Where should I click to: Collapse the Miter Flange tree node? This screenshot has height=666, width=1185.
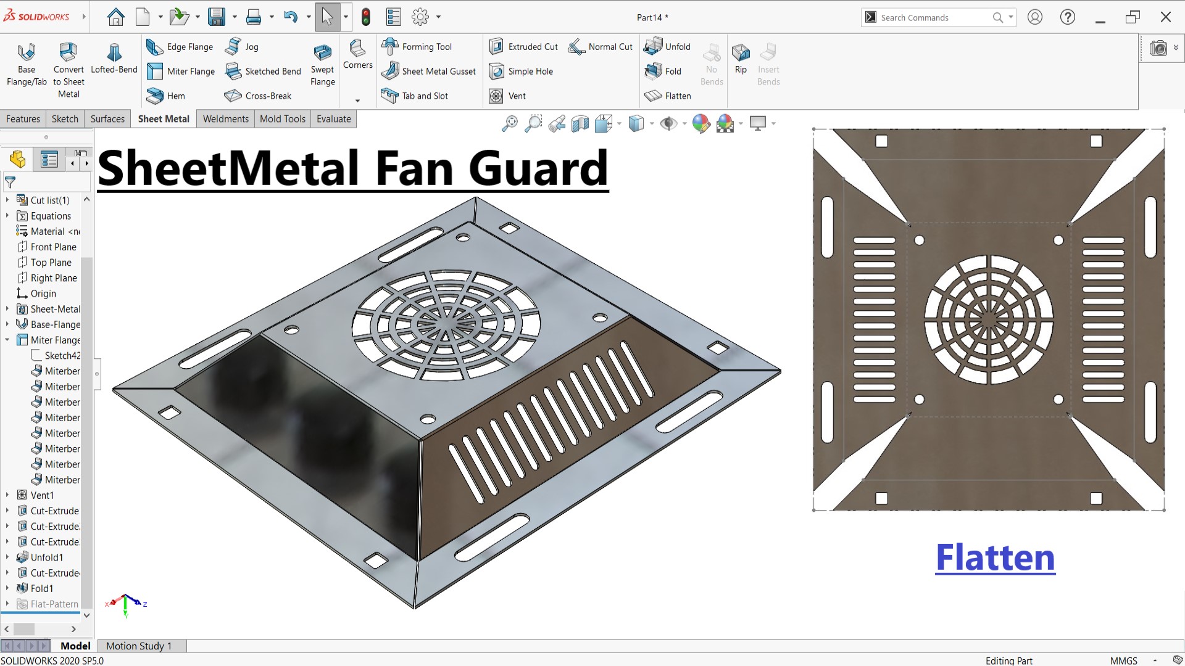point(7,340)
